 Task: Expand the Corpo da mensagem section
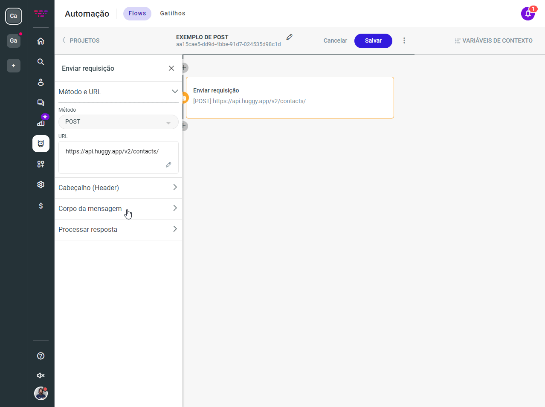[x=119, y=209]
